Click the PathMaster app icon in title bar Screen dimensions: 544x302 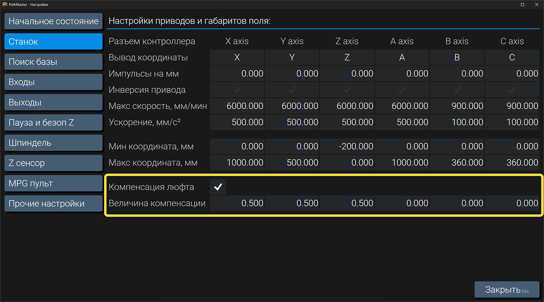(4, 5)
